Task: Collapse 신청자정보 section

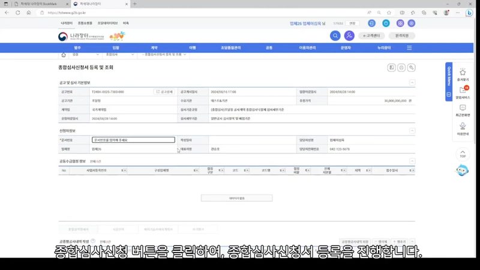Action: point(412,131)
